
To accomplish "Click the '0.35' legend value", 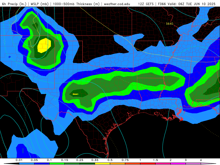I will point(95,160).
